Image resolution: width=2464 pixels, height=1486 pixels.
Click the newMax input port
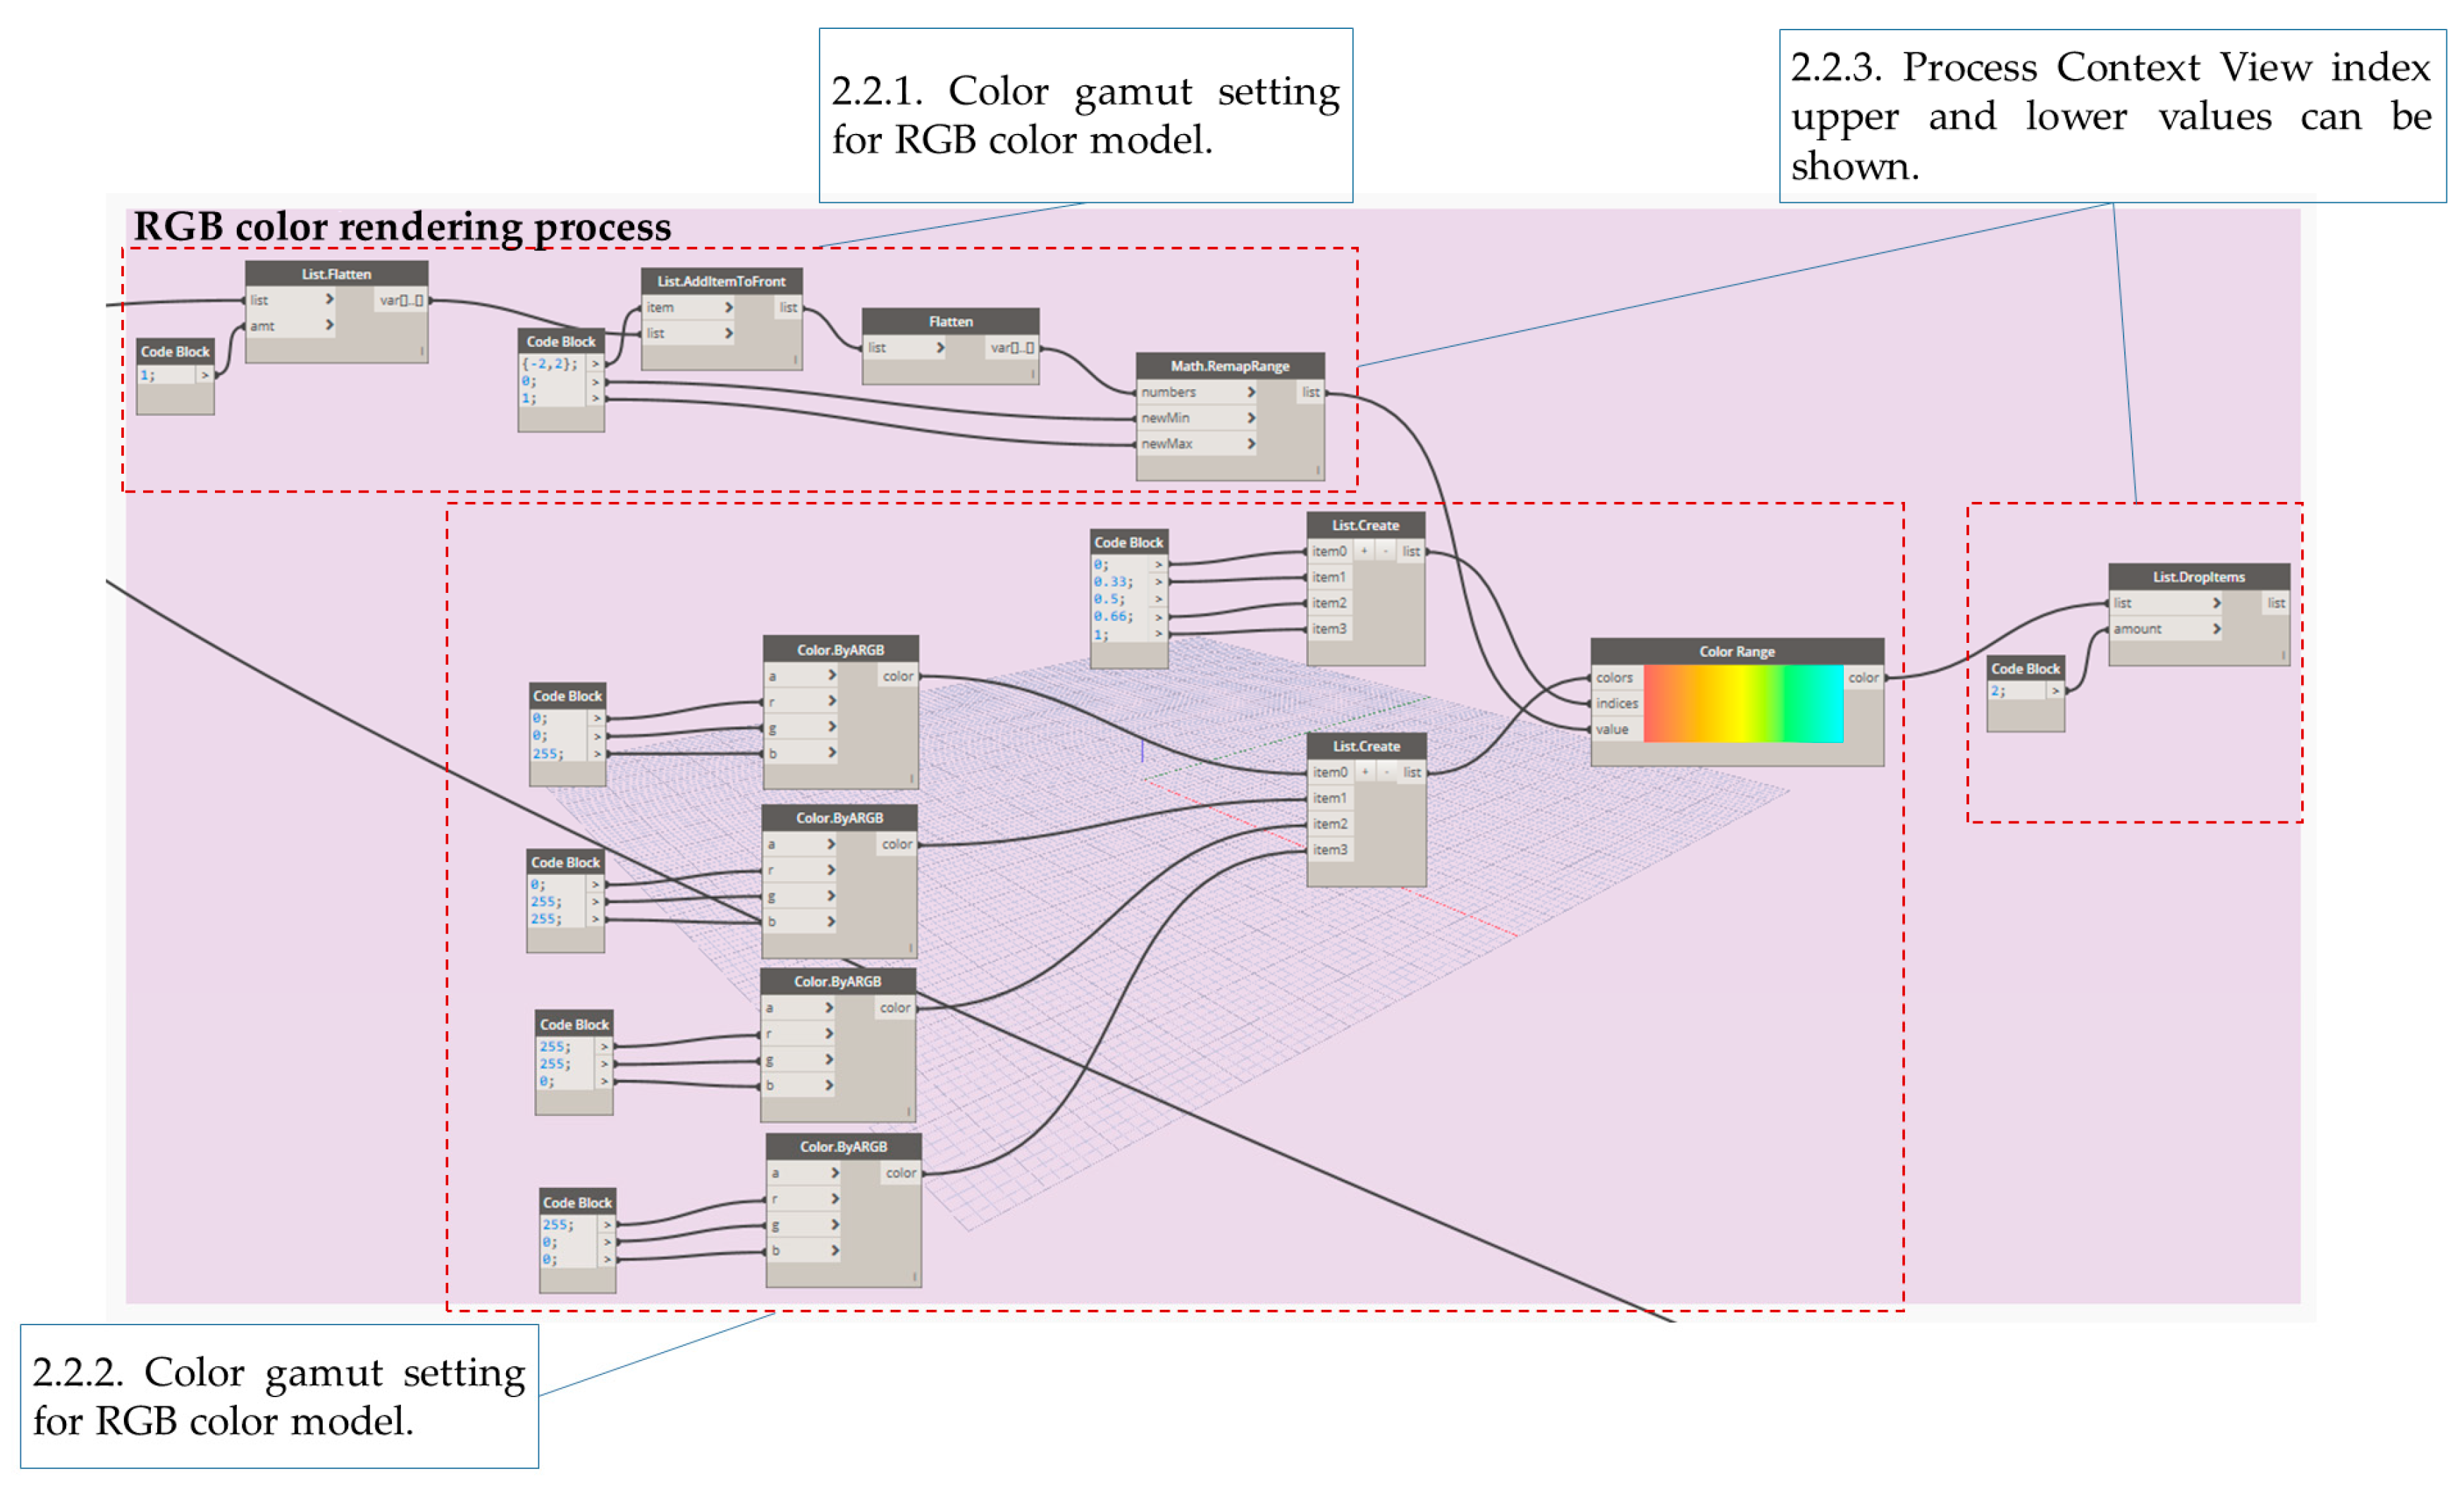(1197, 444)
